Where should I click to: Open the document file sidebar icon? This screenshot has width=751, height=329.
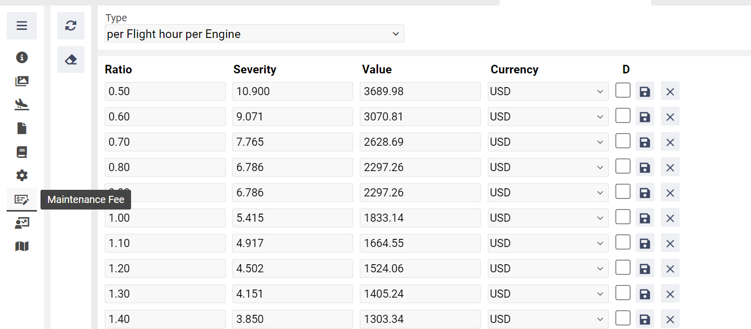(x=22, y=129)
